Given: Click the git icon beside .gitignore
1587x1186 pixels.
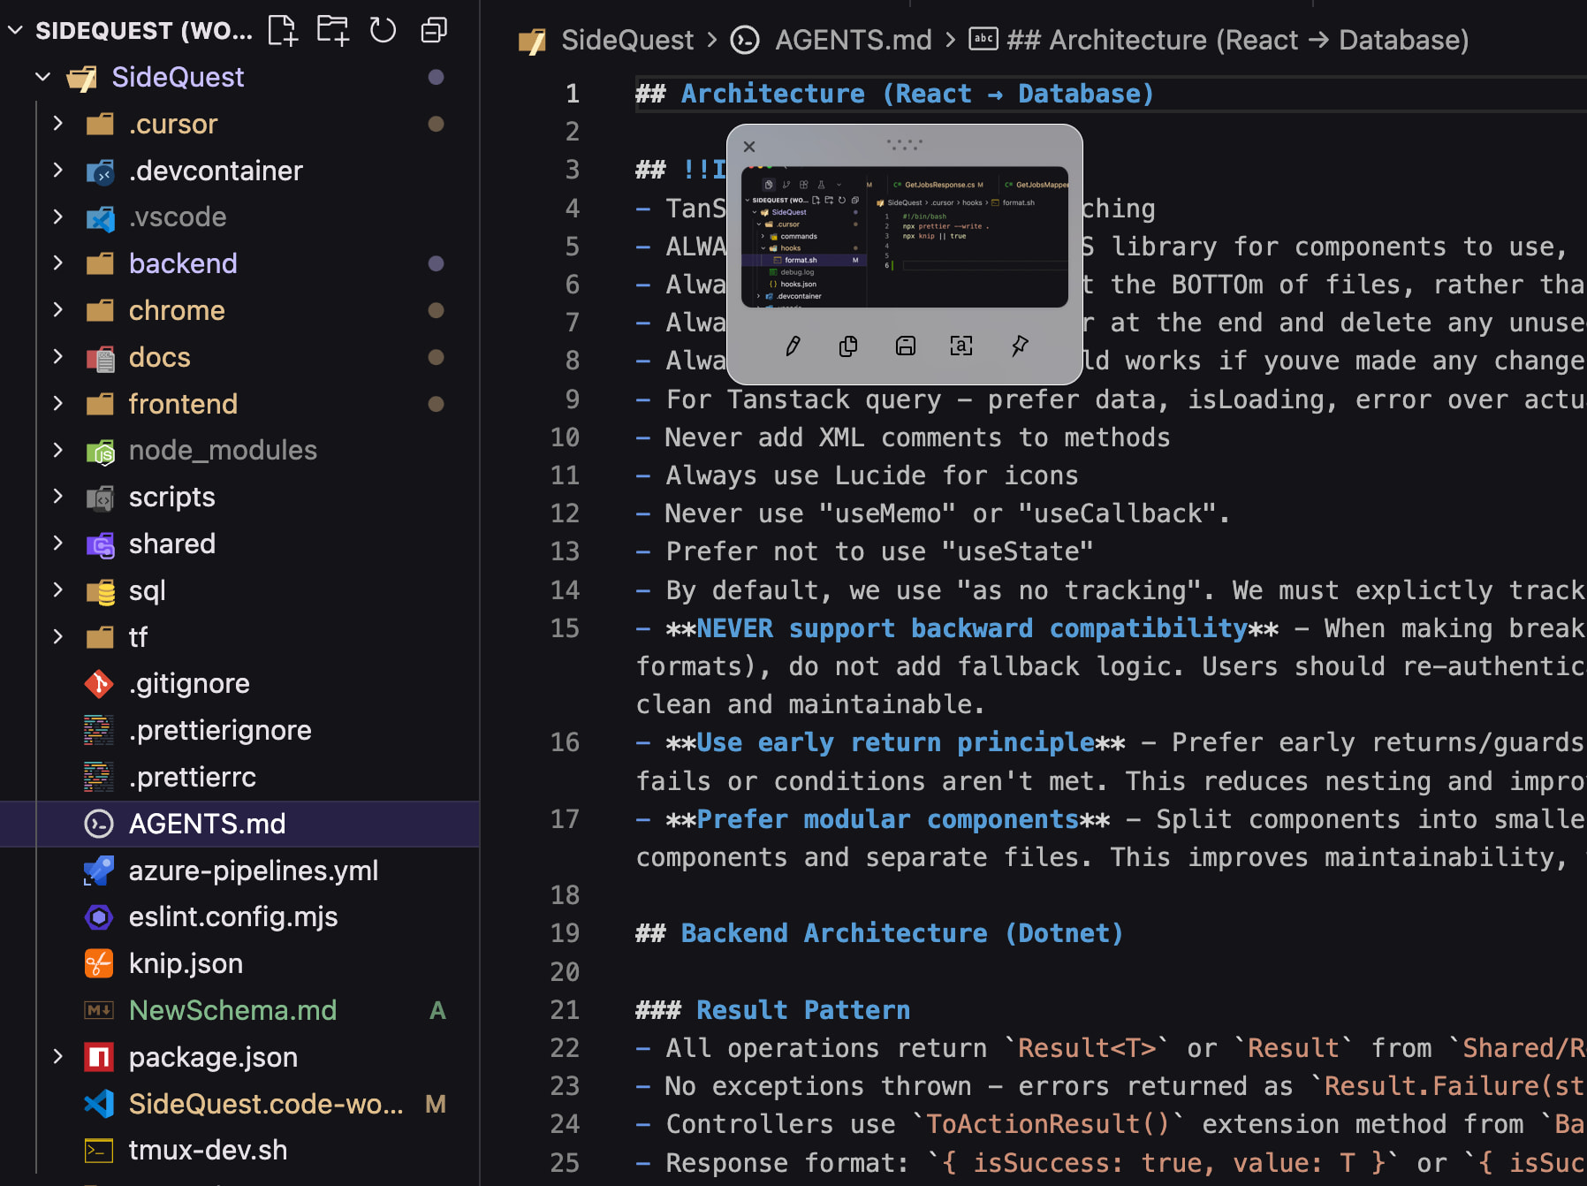Looking at the screenshot, I should click(99, 683).
